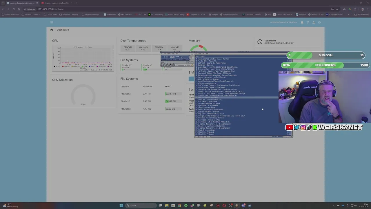
Task: Click the Winamp next track button
Action: pos(173,65)
